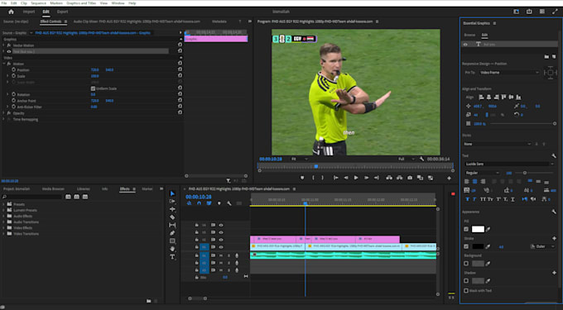Open Browse tab in Essential Graphics

469,35
